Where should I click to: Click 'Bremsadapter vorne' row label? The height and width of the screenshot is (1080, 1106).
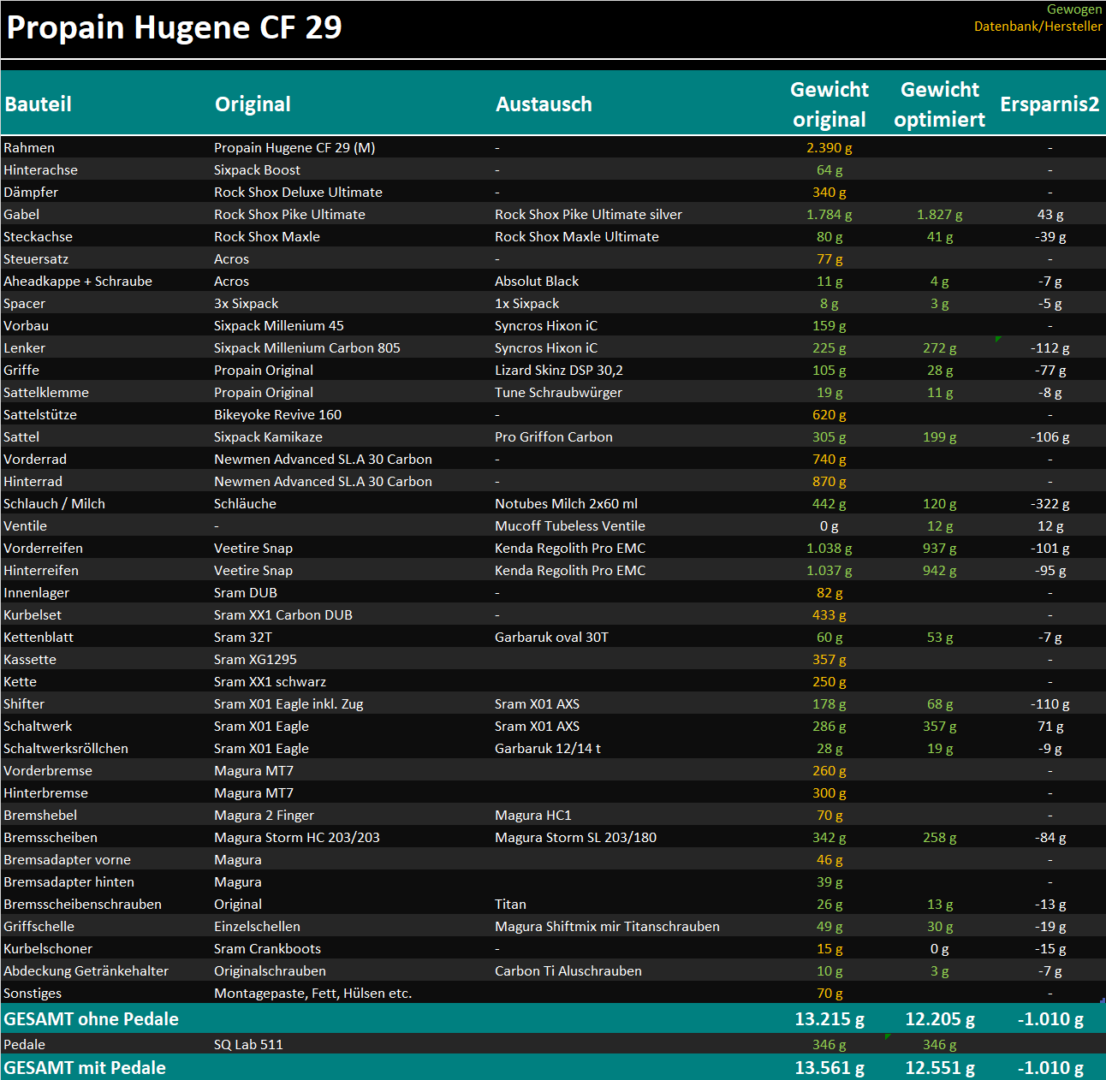coord(67,860)
